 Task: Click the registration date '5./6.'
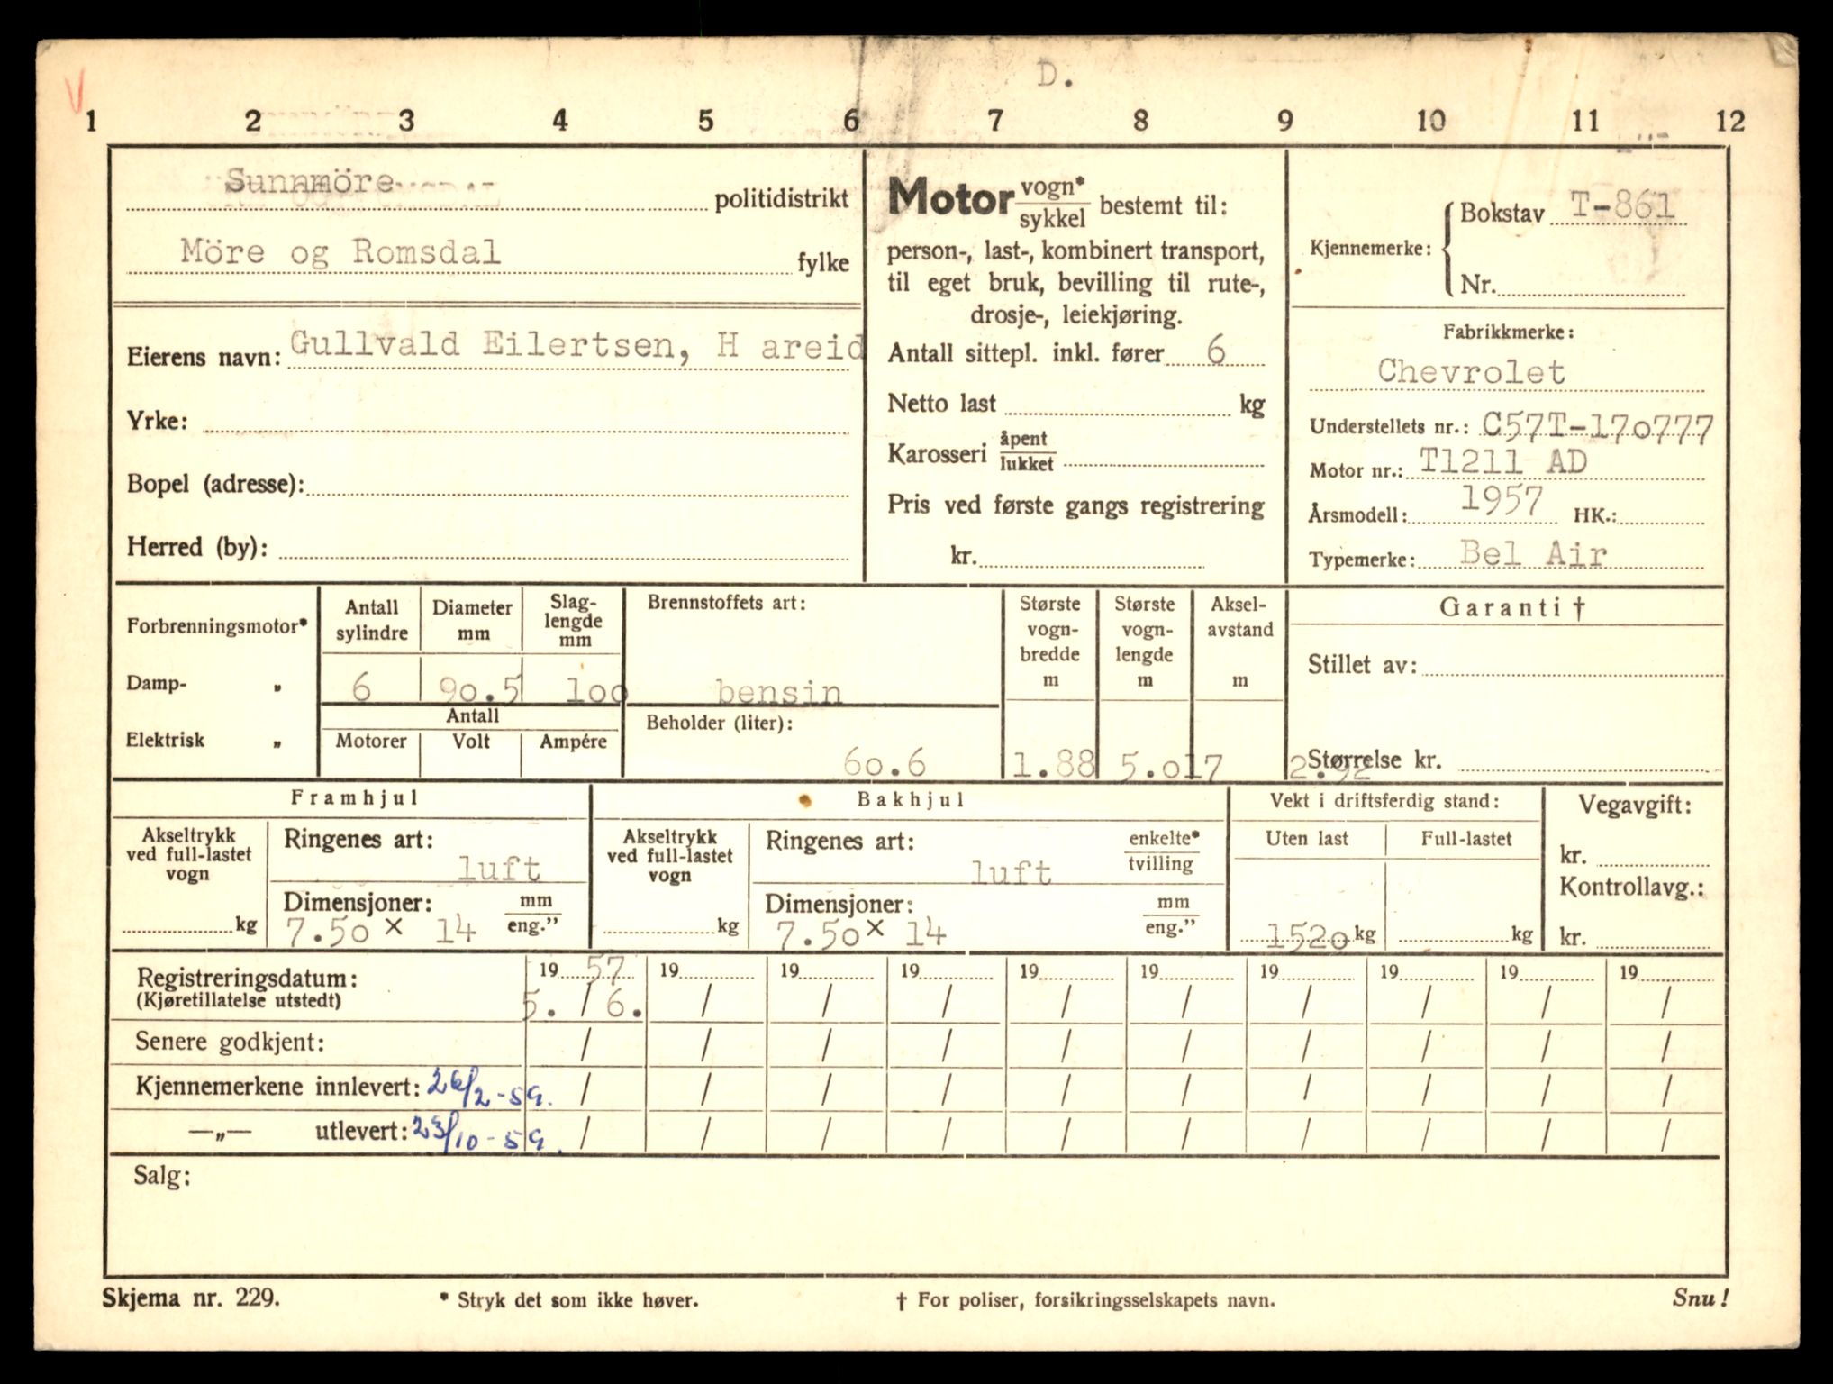pyautogui.click(x=584, y=1005)
